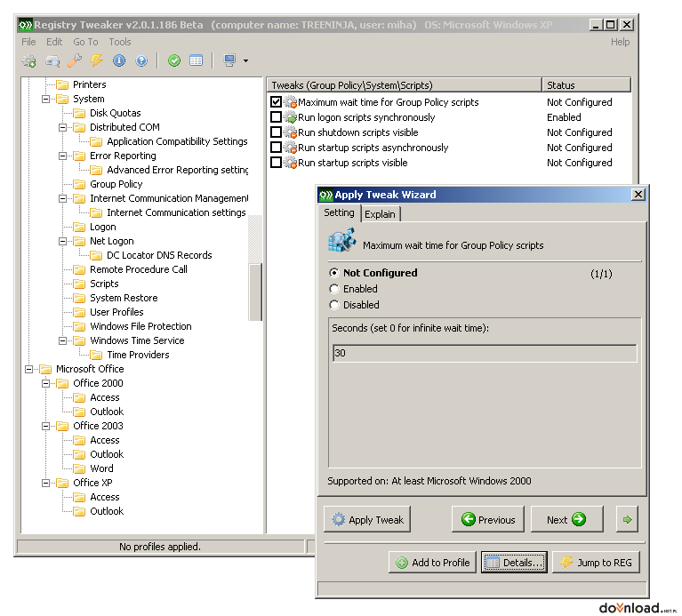Open the dropdown arrow beside the monitor icon

[x=245, y=60]
